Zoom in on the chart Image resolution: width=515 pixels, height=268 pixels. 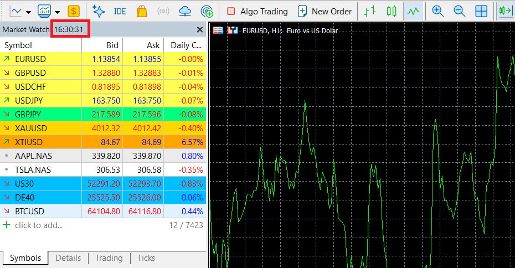click(x=438, y=12)
